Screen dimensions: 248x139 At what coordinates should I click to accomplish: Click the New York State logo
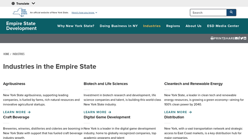pyautogui.click(x=20, y=13)
